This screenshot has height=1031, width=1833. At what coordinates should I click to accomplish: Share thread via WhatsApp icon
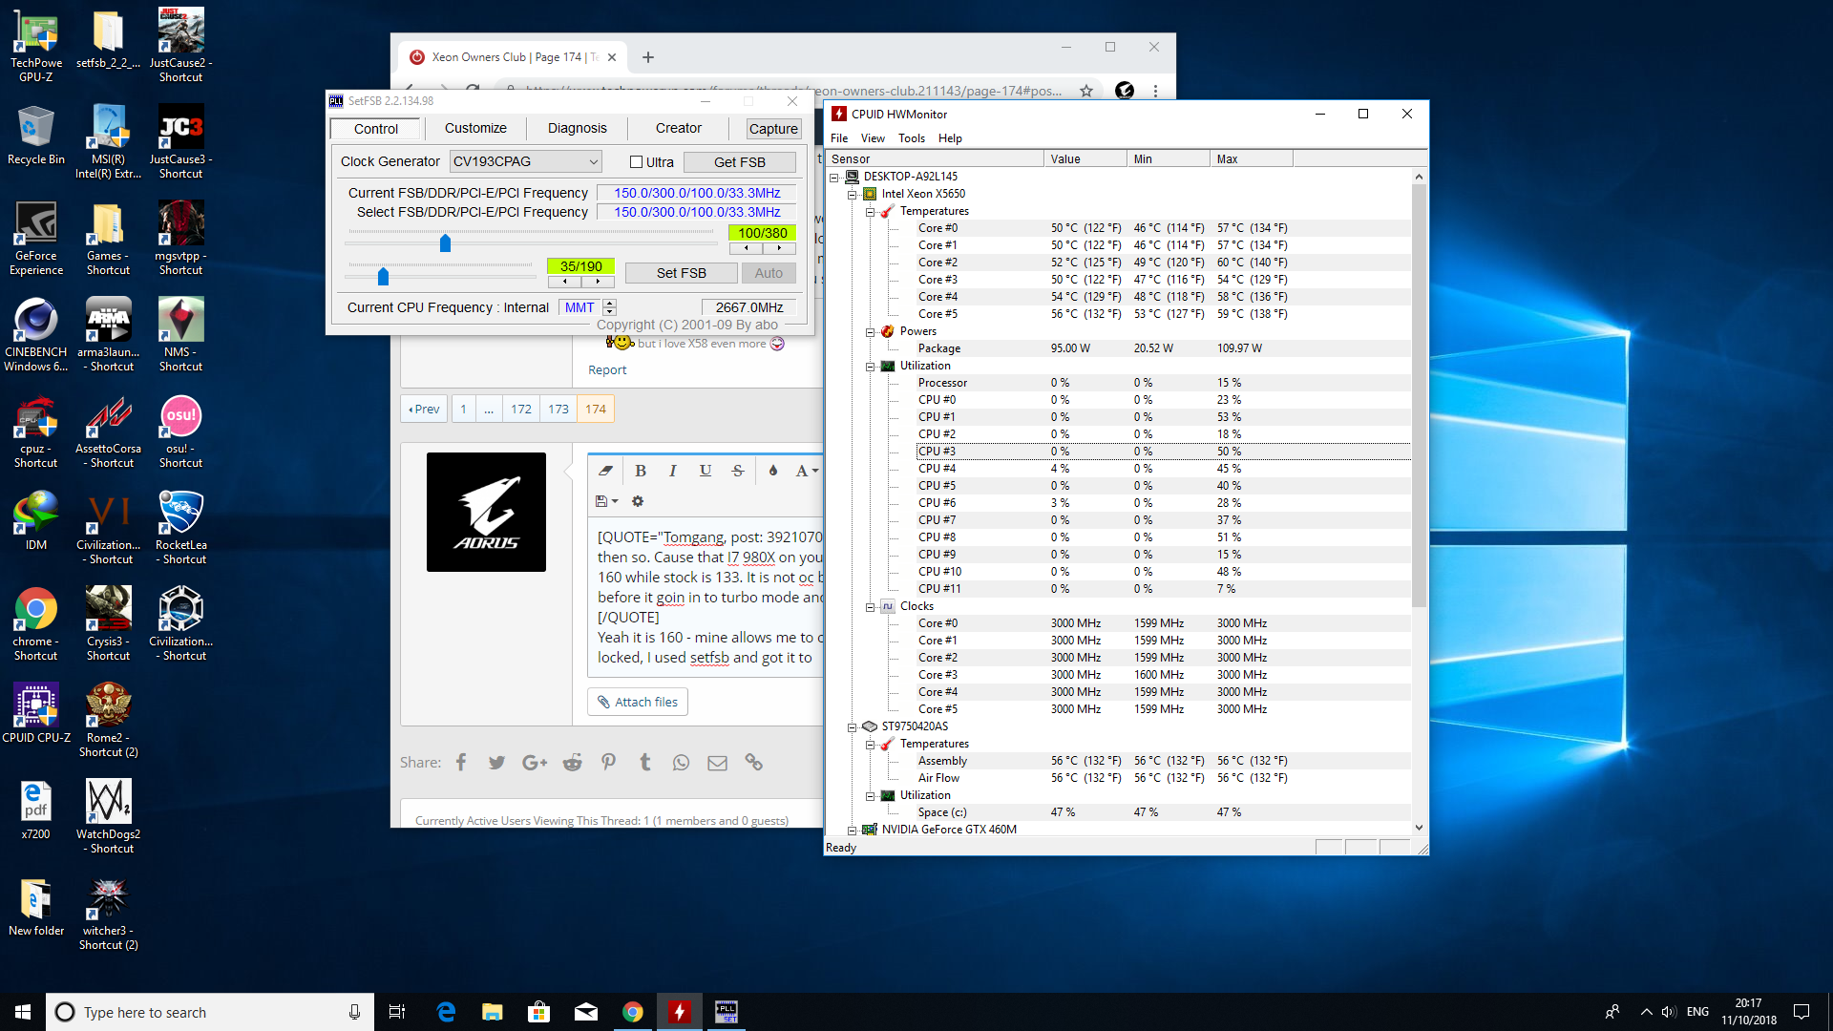(x=681, y=762)
